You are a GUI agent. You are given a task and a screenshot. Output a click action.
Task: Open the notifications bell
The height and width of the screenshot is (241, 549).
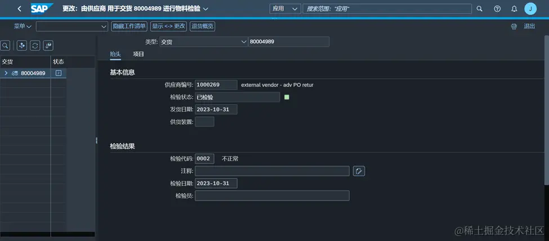coord(514,9)
